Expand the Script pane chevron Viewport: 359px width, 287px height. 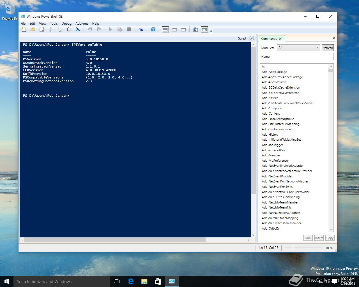(x=252, y=38)
